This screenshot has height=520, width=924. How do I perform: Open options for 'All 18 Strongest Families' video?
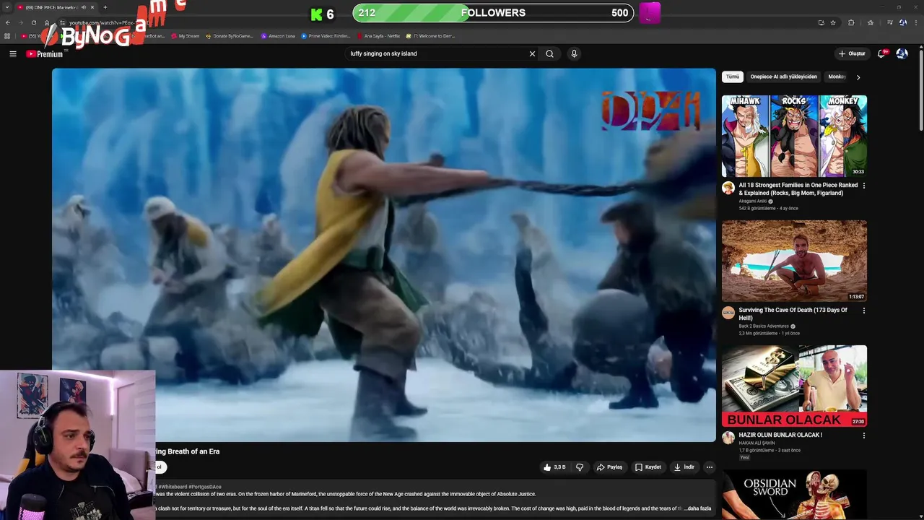pyautogui.click(x=864, y=186)
